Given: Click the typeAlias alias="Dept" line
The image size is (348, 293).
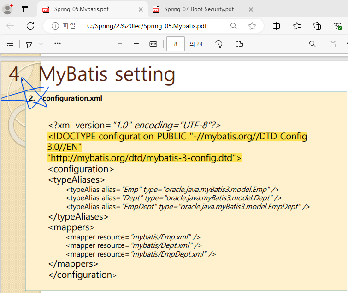Looking at the screenshot, I should coord(174,198).
